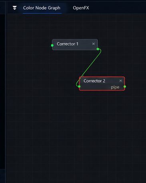Select the Corrector 2 node
146x183 pixels.
102,84
